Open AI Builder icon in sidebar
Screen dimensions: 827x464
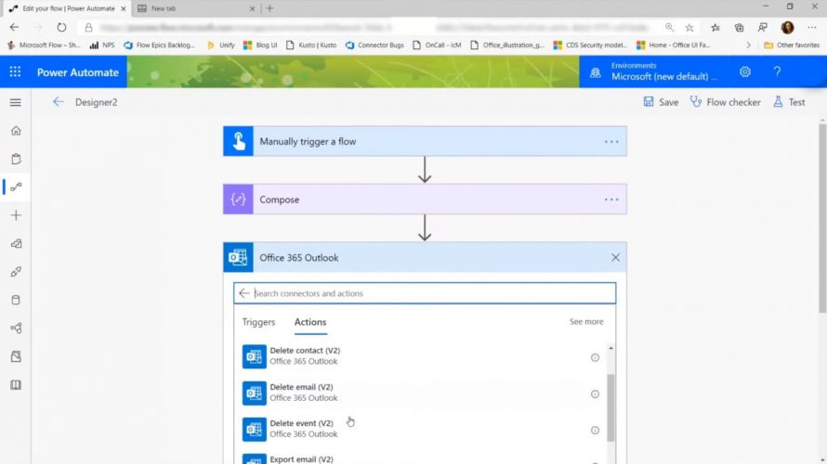pos(16,329)
